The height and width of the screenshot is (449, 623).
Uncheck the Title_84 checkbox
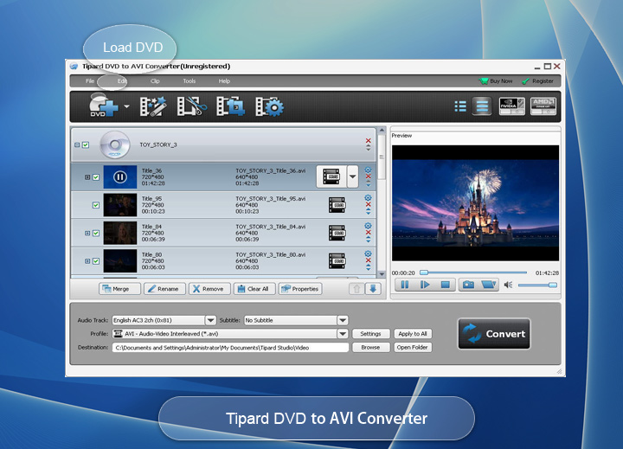click(96, 234)
